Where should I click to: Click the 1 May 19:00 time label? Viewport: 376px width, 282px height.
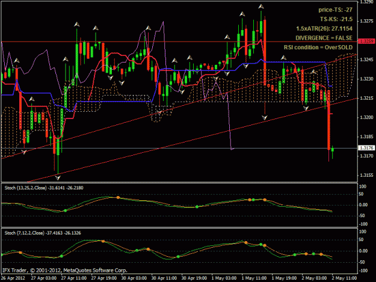coord(284,278)
